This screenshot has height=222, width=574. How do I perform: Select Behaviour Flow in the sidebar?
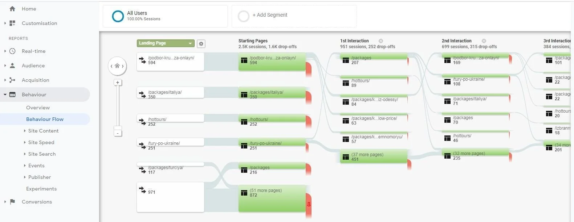click(45, 119)
